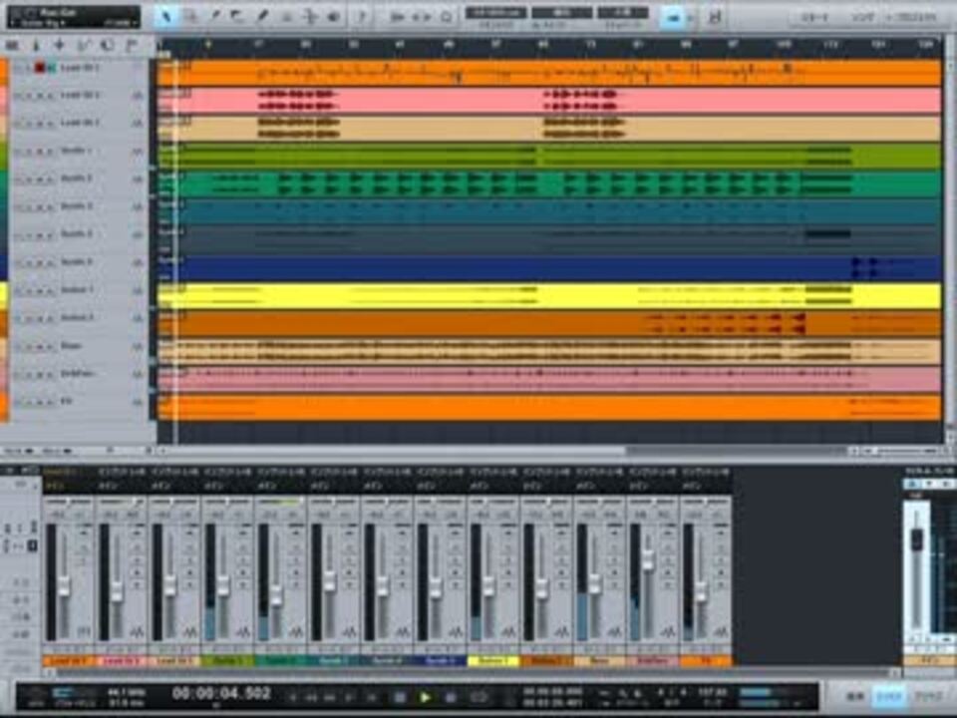
Task: Click the green Play button
Action: [x=426, y=697]
